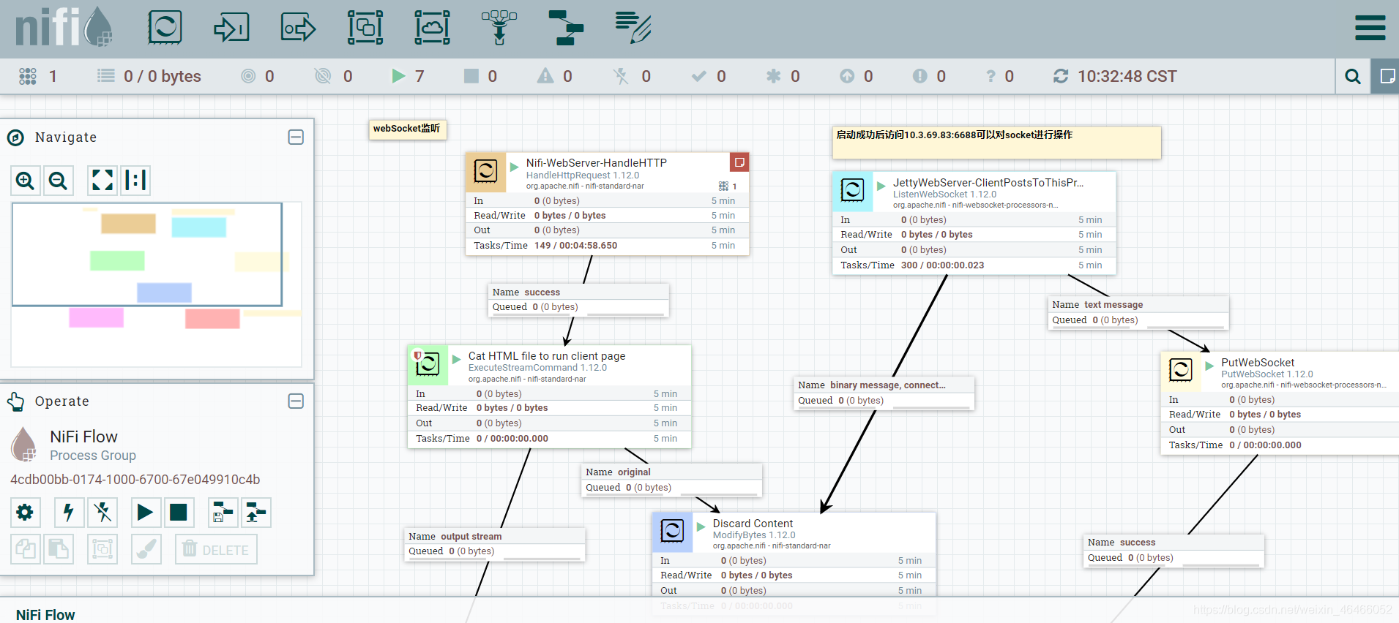Screen dimensions: 1399x623
Task: Click the stopped components count indicator
Action: point(481,76)
